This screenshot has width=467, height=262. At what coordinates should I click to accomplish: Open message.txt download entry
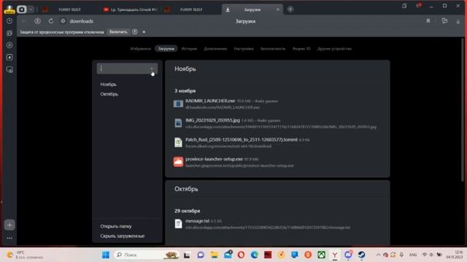tap(197, 221)
